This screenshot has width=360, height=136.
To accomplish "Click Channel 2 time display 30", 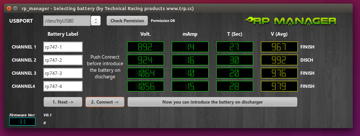I will pyautogui.click(x=235, y=60).
